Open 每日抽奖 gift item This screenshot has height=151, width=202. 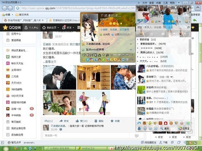[x=14, y=122]
